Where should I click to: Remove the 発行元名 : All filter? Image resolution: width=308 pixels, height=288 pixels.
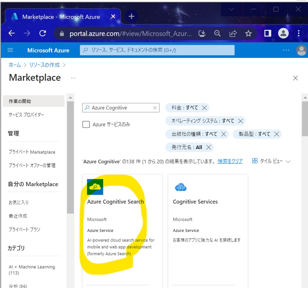pyautogui.click(x=209, y=147)
